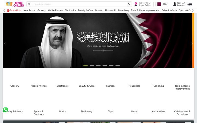This screenshot has width=197, height=123.
Task: Select the second banner slide indicator
Action: click(x=92, y=66)
